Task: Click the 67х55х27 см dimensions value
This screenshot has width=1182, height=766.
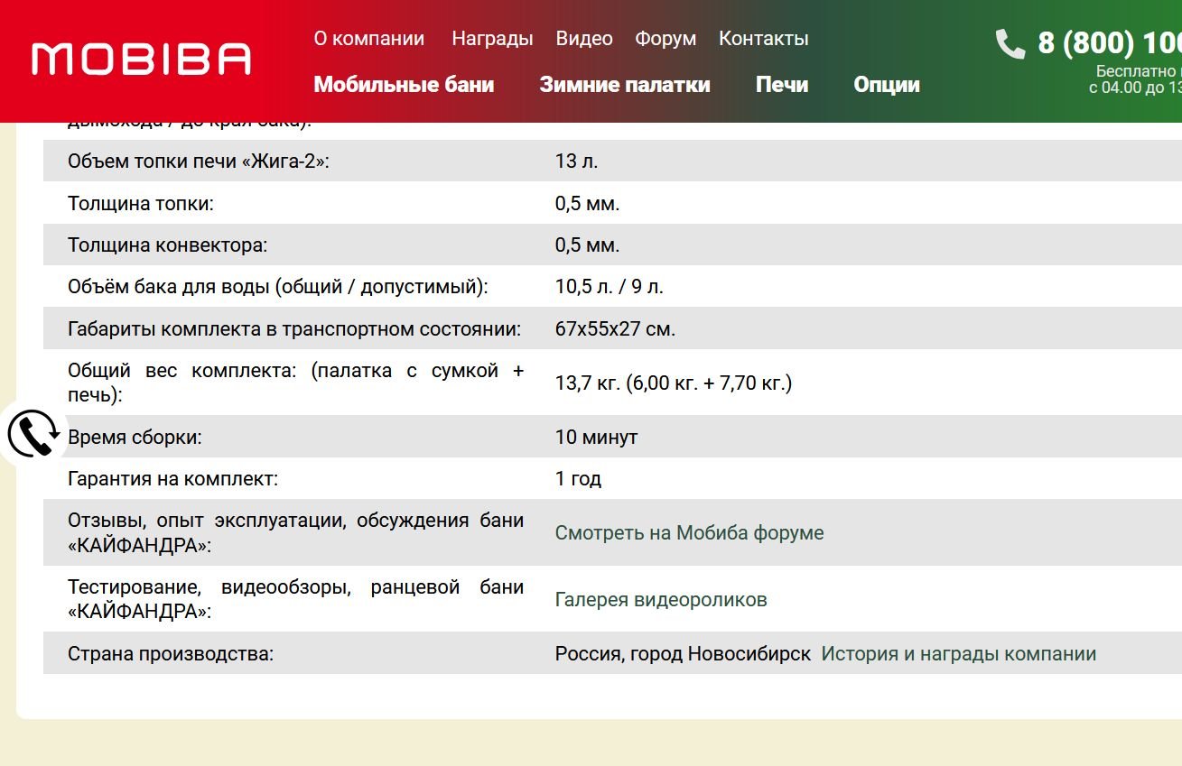Action: (x=615, y=329)
